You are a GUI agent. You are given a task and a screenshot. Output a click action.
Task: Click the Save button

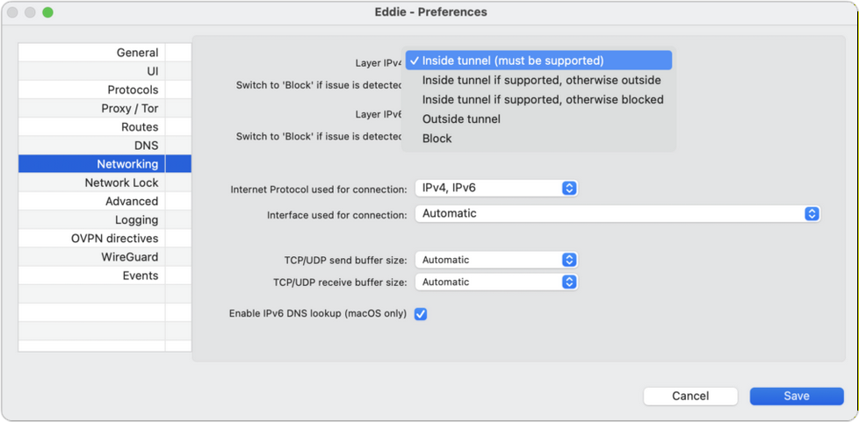coord(796,396)
